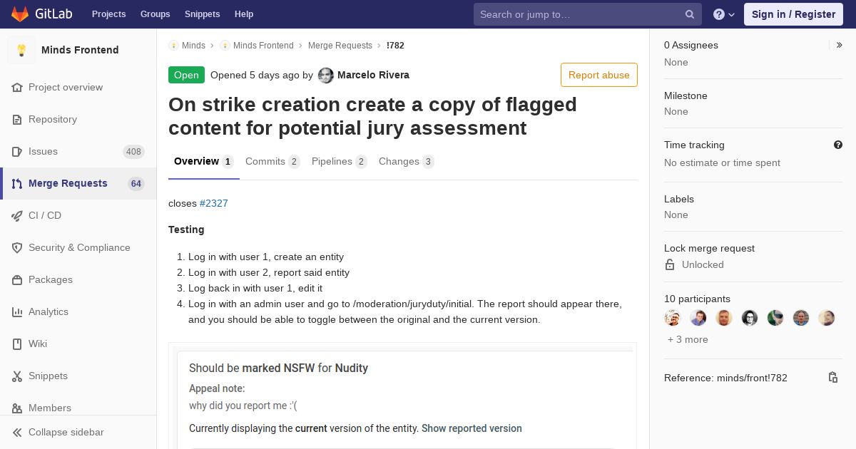Click Minds Frontend project title in sidebar
856x449 pixels.
tap(80, 50)
